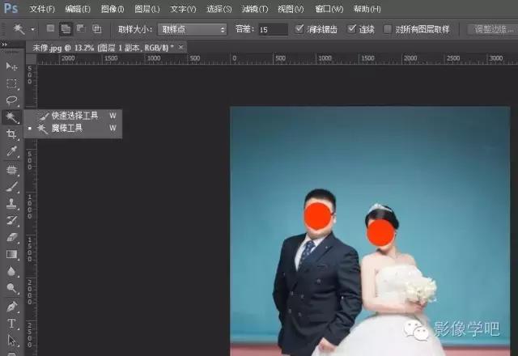518x356 pixels.
Task: Choose 魔棒工具 from the flyout
Action: (x=74, y=128)
